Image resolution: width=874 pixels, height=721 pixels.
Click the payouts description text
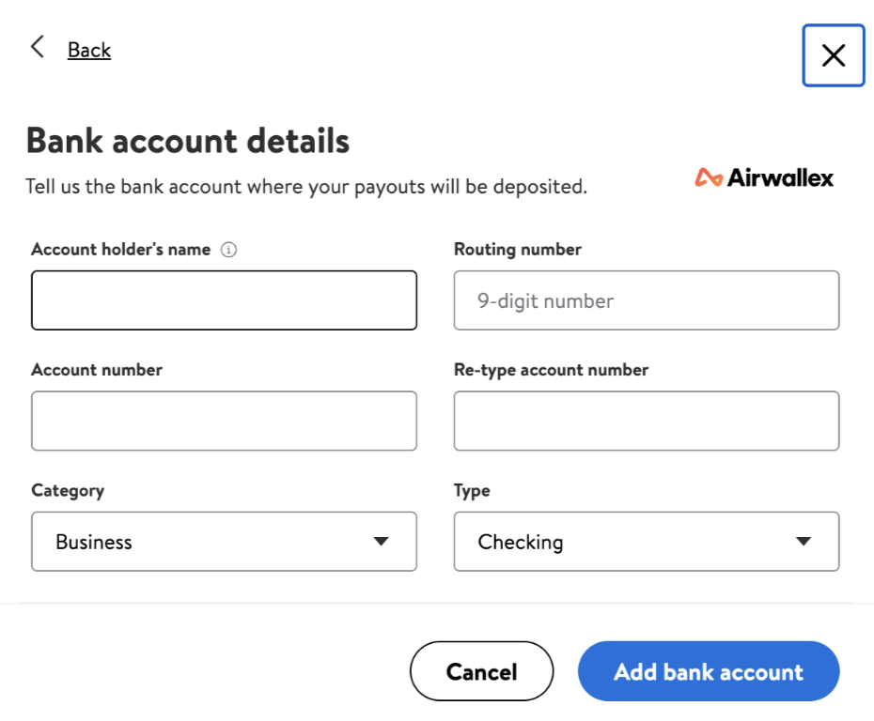click(306, 187)
